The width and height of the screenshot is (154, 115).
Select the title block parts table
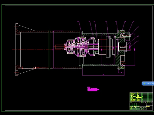(141, 101)
